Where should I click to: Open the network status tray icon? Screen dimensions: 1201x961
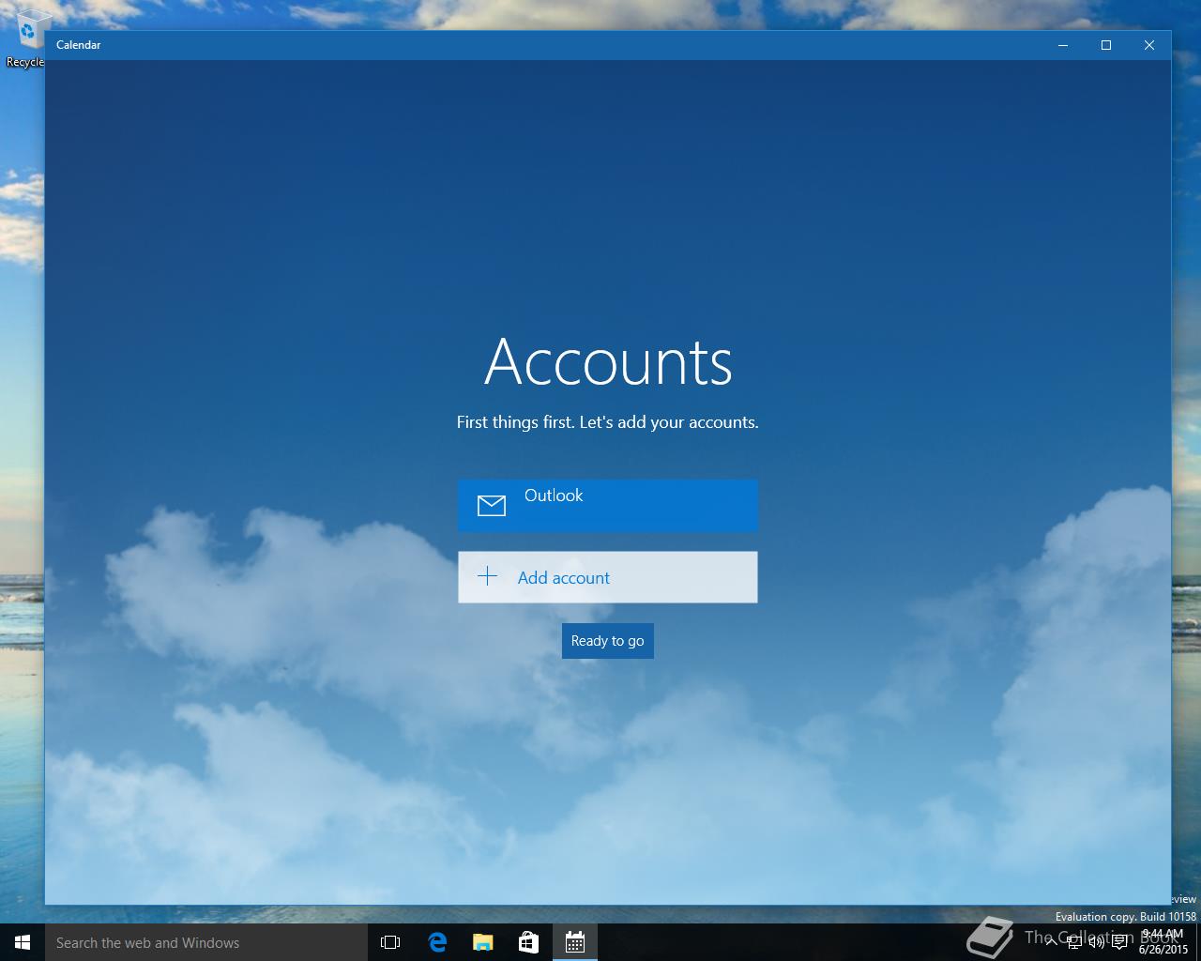pos(1074,942)
